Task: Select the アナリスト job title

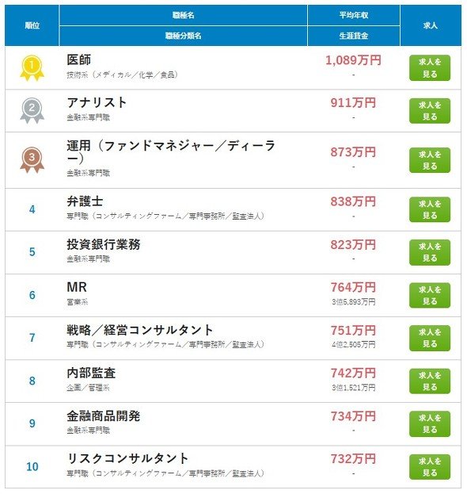Action: (97, 103)
